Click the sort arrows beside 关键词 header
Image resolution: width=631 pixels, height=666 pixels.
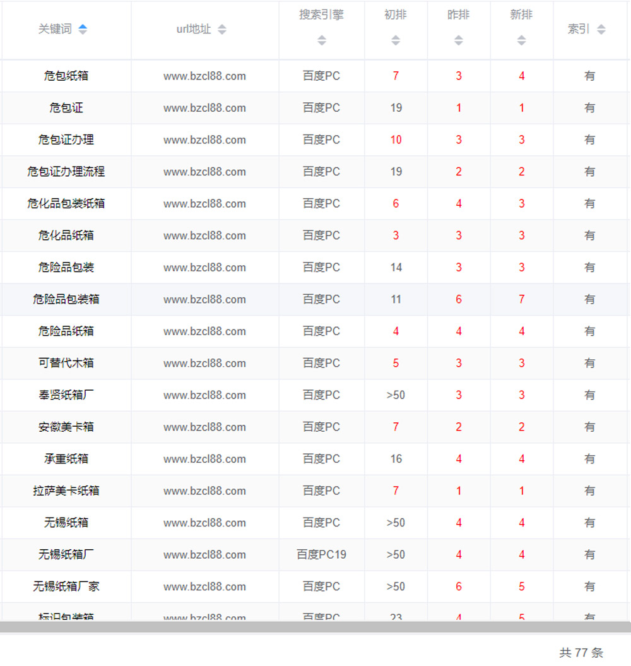pyautogui.click(x=83, y=30)
